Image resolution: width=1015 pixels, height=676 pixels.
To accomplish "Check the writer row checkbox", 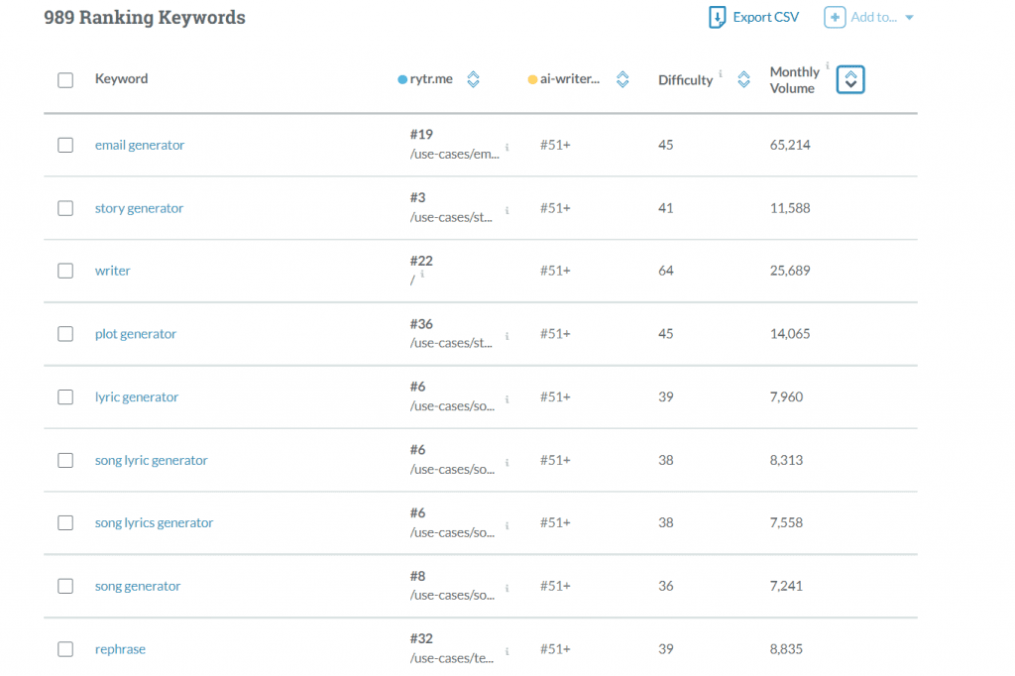I will (x=65, y=271).
